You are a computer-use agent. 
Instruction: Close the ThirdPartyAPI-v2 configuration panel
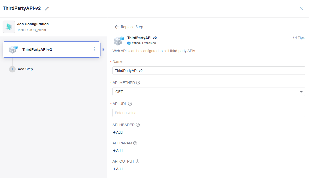click(x=301, y=8)
